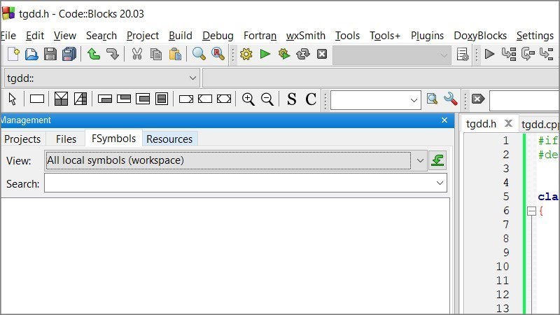Expand the Search field dropdown arrow
Viewport: 560px width, 315px height.
440,183
